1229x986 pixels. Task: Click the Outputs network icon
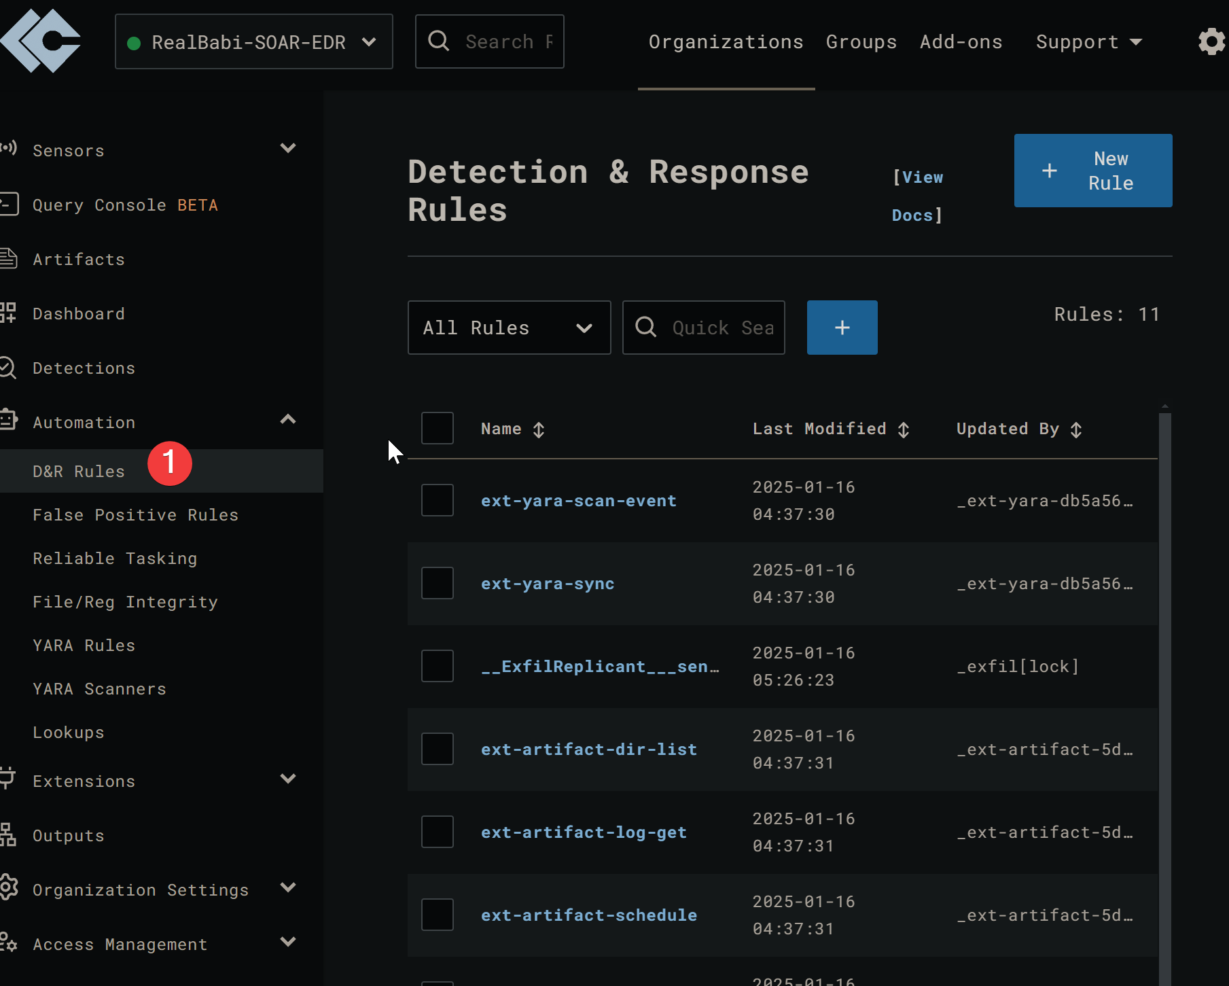tap(8, 834)
